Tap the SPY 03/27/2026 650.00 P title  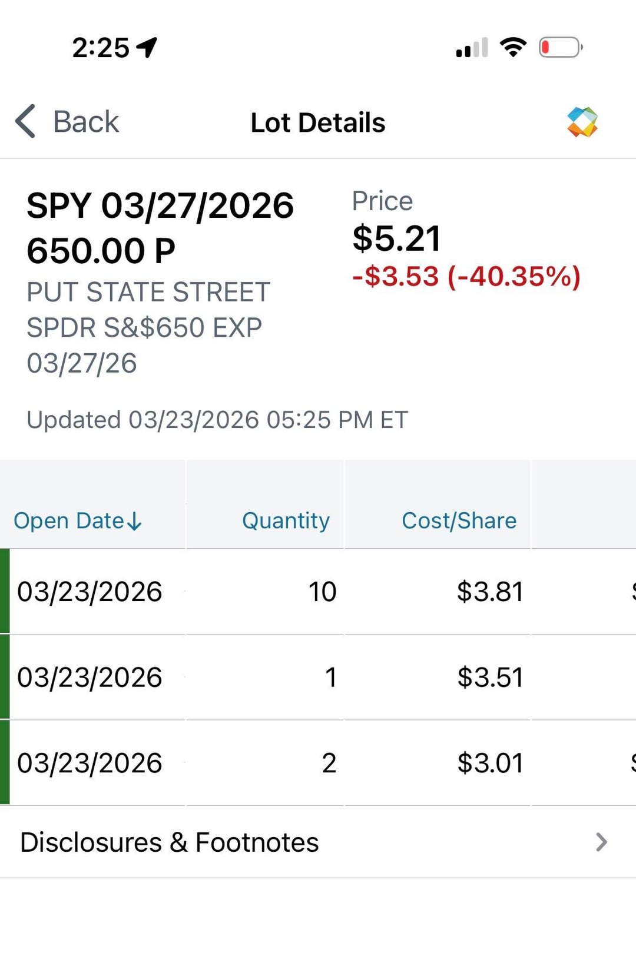(x=160, y=228)
